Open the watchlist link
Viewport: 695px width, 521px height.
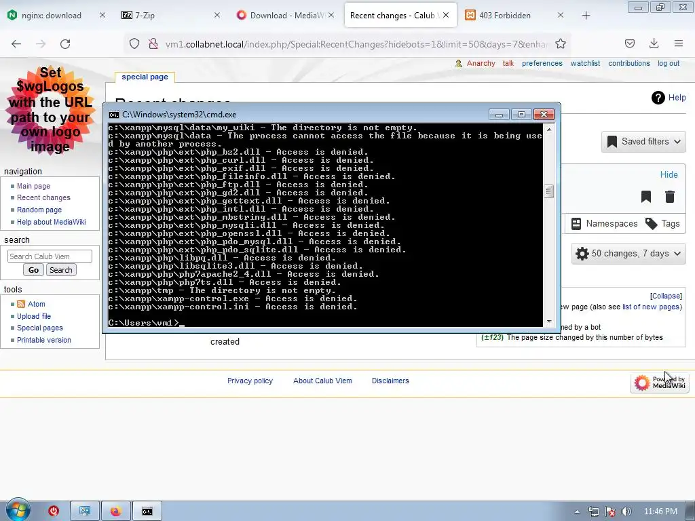click(585, 63)
